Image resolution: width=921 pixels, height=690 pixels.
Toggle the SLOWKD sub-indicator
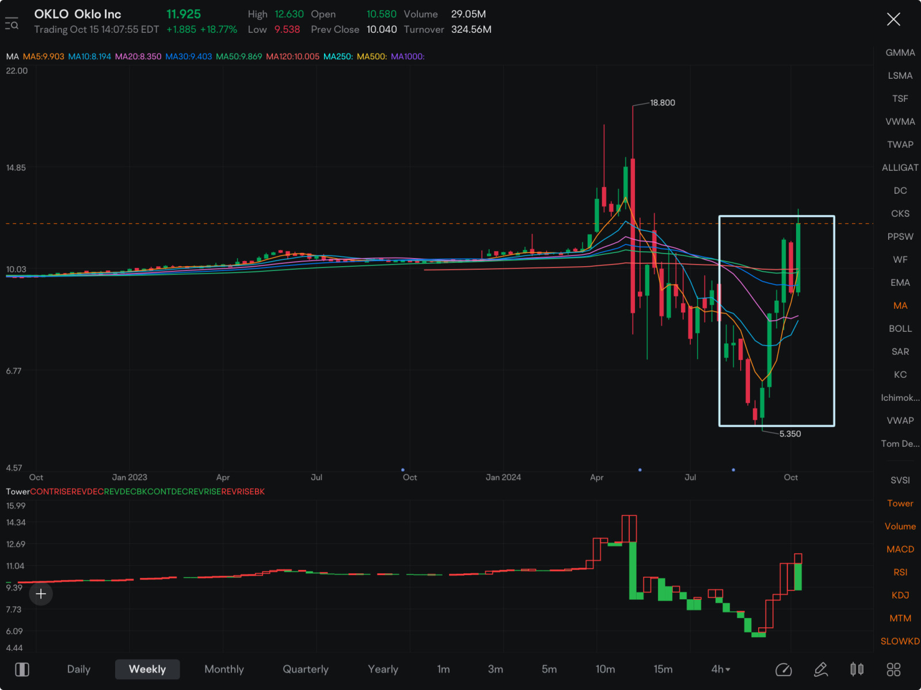[x=900, y=641]
